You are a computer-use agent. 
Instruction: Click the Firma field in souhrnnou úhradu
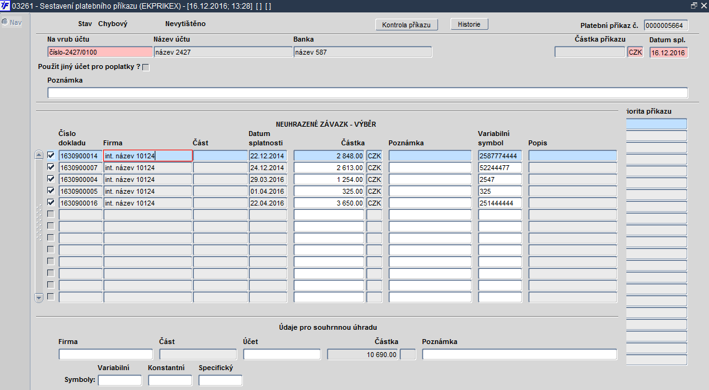[x=106, y=355]
